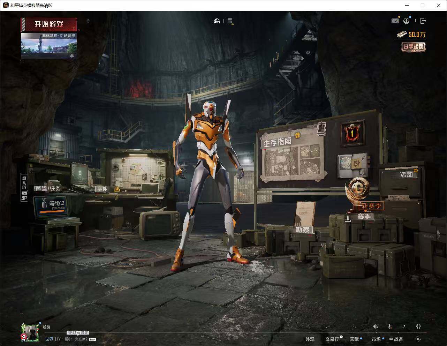This screenshot has height=346, width=447.
Task: Open the mail envelope icon
Action: click(395, 21)
